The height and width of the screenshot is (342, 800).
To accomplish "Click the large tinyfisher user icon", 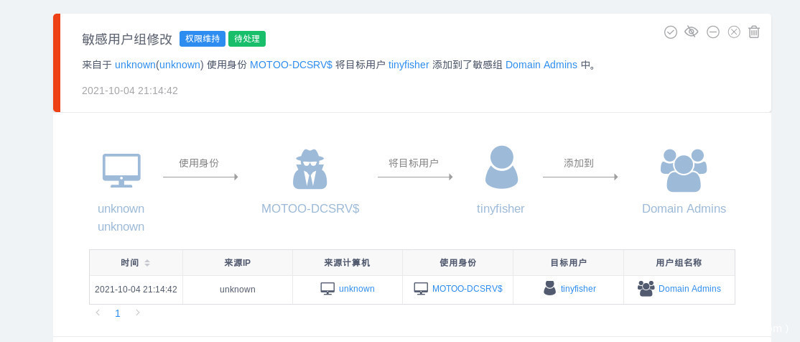I will [x=501, y=167].
